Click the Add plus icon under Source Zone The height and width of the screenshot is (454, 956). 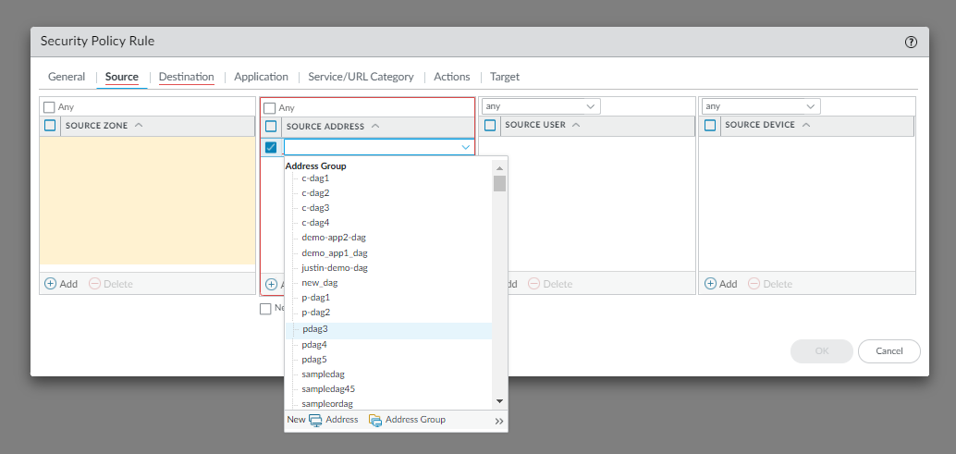[x=50, y=284]
